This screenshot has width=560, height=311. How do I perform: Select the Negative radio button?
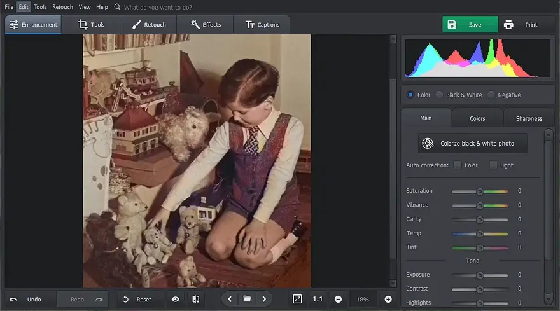tap(491, 95)
